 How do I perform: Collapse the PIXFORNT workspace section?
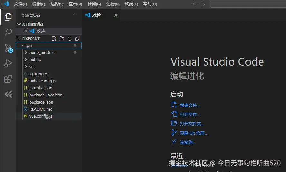click(x=19, y=39)
